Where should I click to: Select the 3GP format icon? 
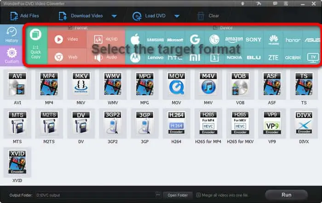pyautogui.click(x=144, y=123)
